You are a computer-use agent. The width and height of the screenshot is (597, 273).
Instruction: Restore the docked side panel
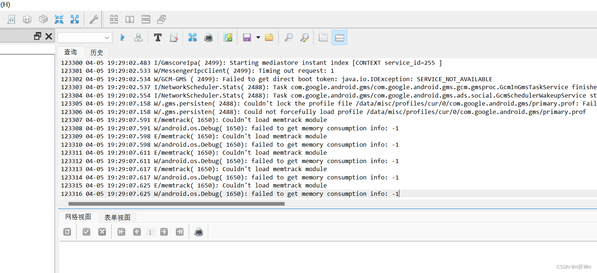(x=37, y=36)
